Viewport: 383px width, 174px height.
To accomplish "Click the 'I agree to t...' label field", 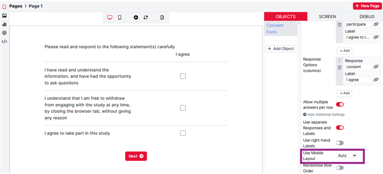I will pos(358,37).
